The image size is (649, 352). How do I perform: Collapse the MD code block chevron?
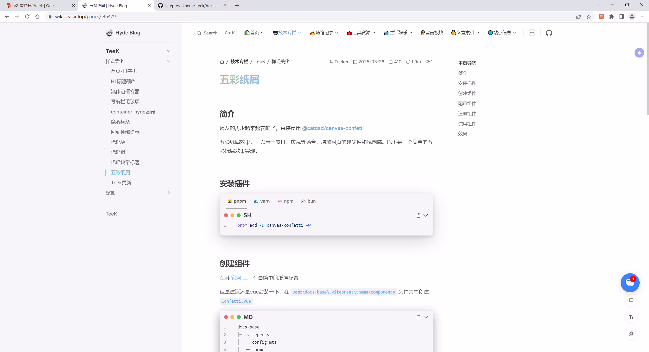pos(426,317)
